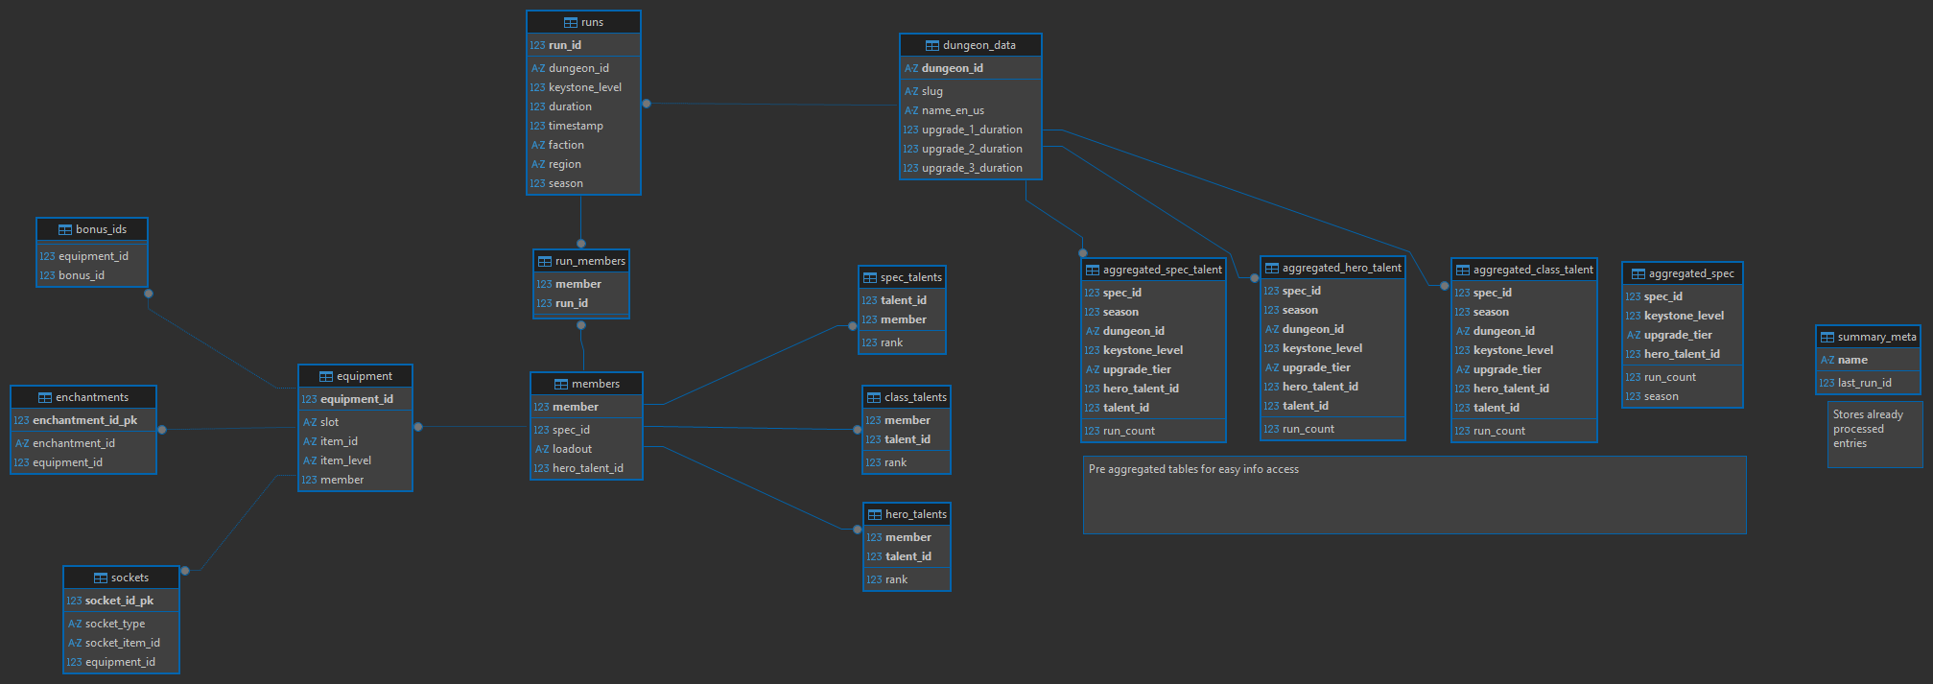Click string type icon beside dungeon_id in runs
The height and width of the screenshot is (684, 1933).
(537, 68)
